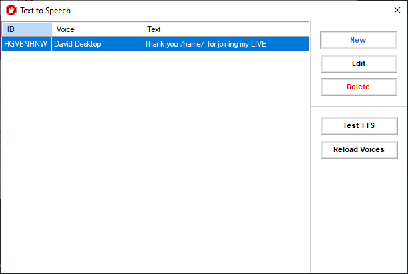Select the HGVBNHNW ID cell
The image size is (408, 274).
[27, 44]
